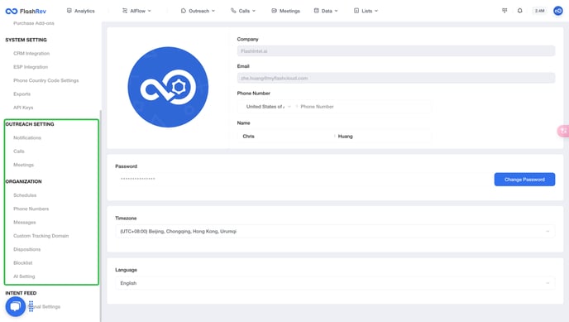This screenshot has width=569, height=322.
Task: Open Phone Numbers under Organization
Action: 31,209
